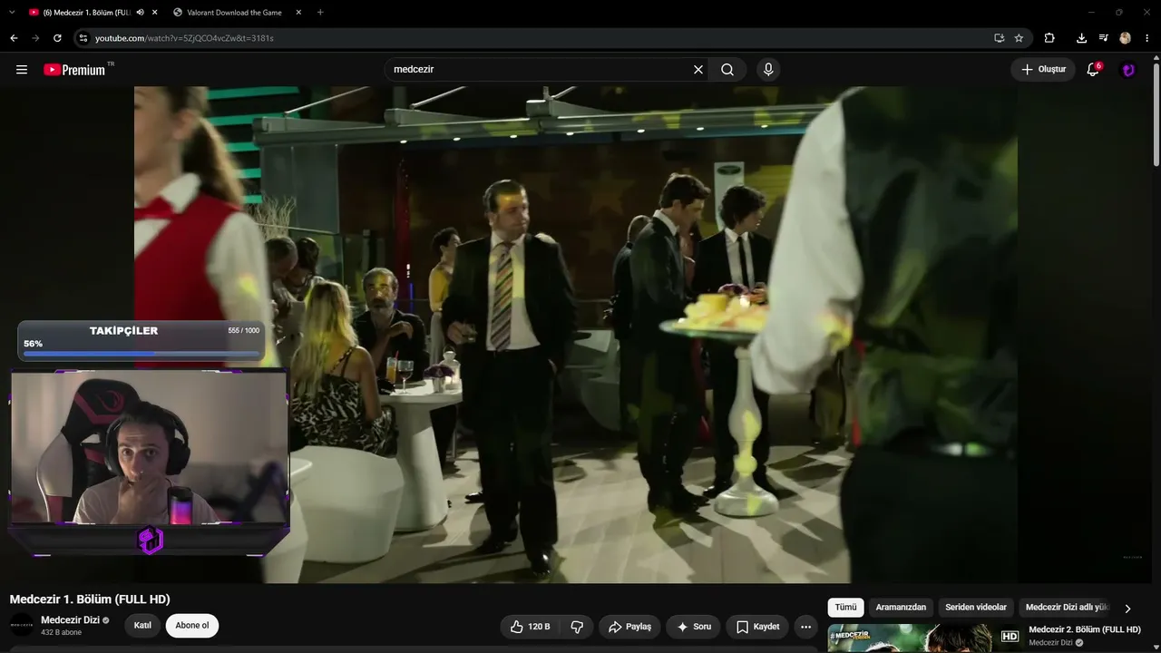The width and height of the screenshot is (1161, 653).
Task: Show more filter chips with right arrow
Action: [1127, 609]
